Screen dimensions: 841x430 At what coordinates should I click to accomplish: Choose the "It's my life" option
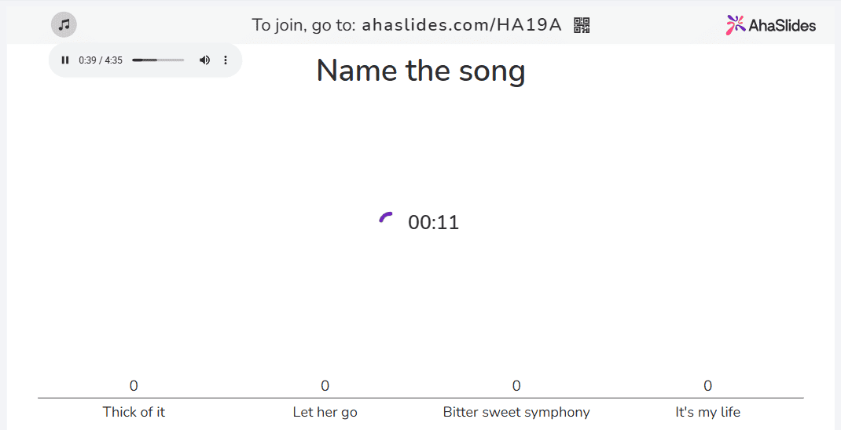707,412
